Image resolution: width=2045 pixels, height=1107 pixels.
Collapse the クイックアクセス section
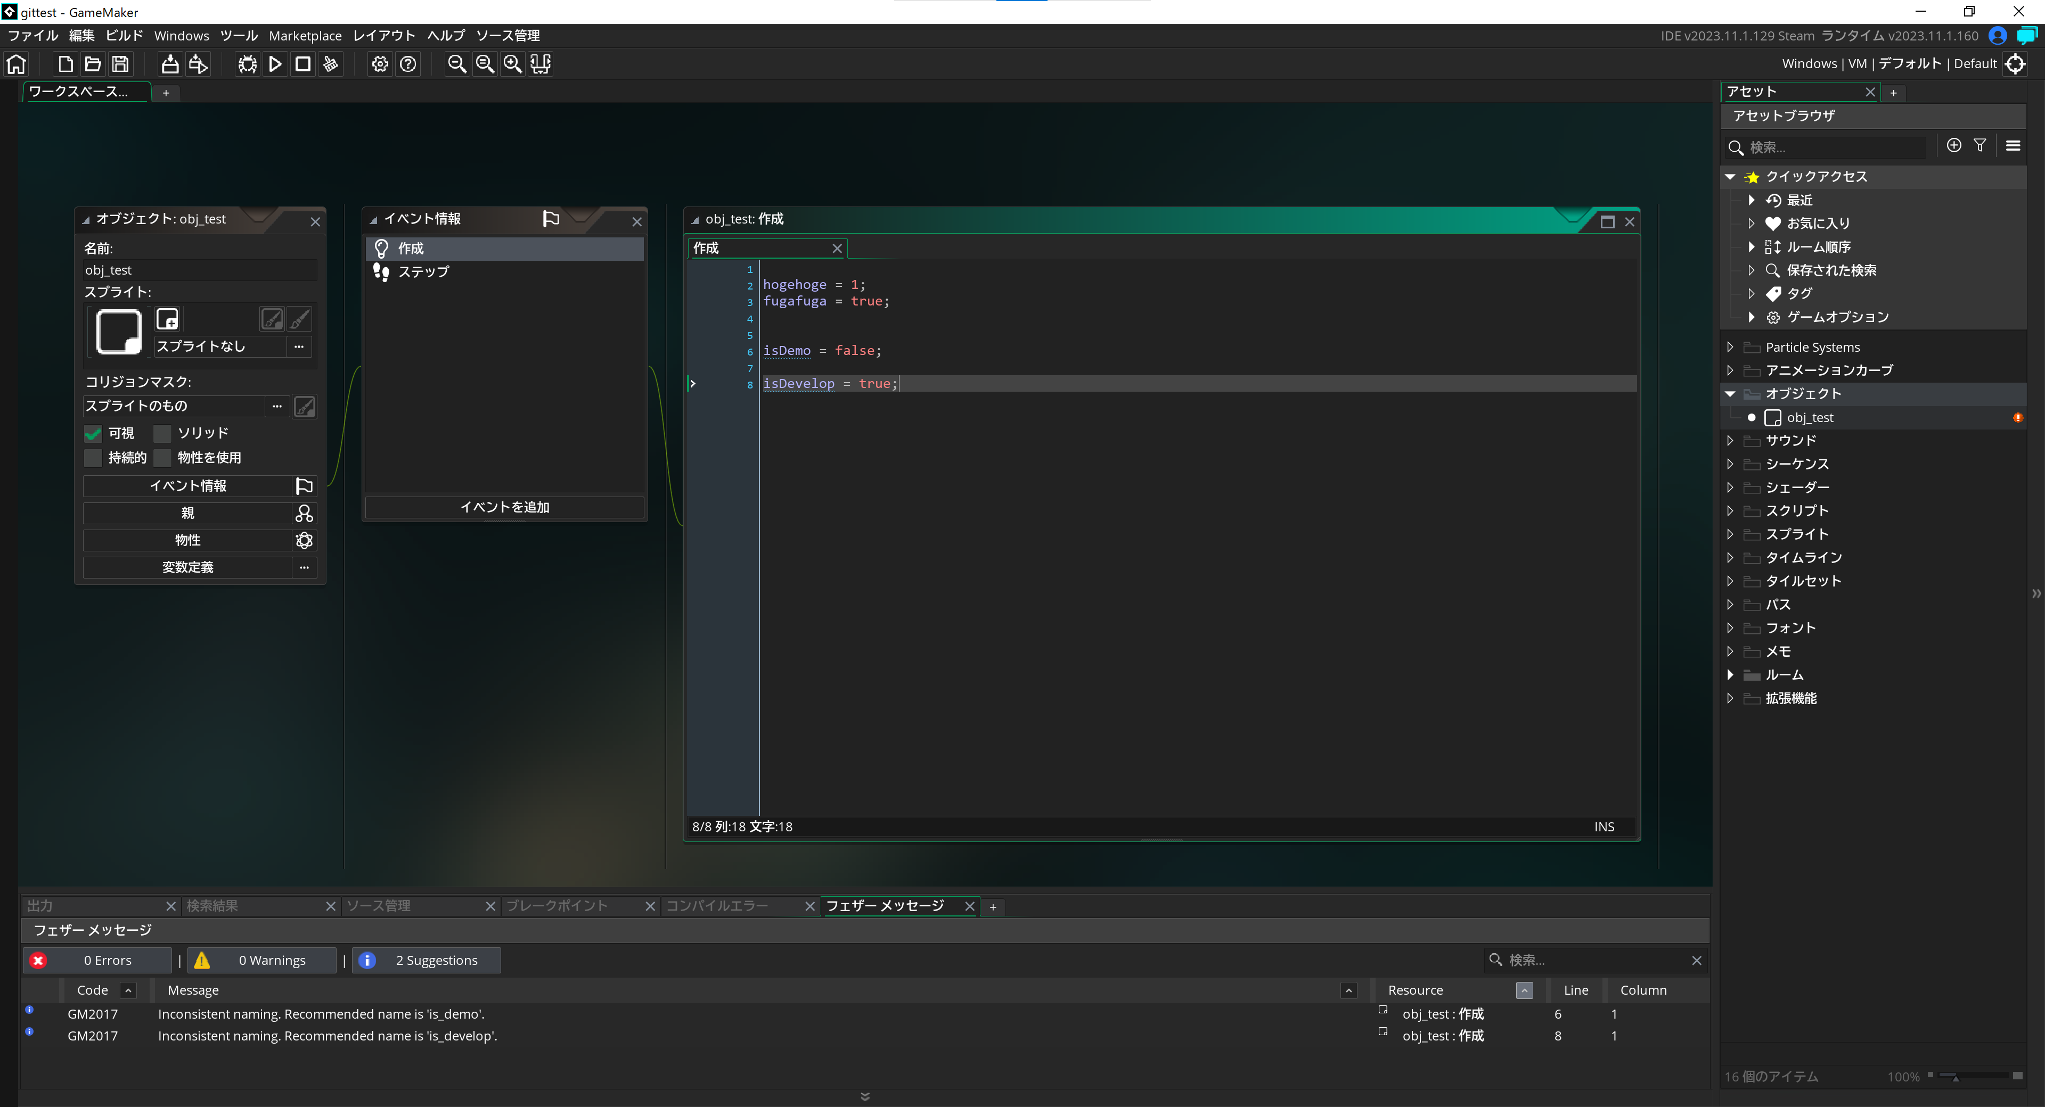tap(1731, 177)
